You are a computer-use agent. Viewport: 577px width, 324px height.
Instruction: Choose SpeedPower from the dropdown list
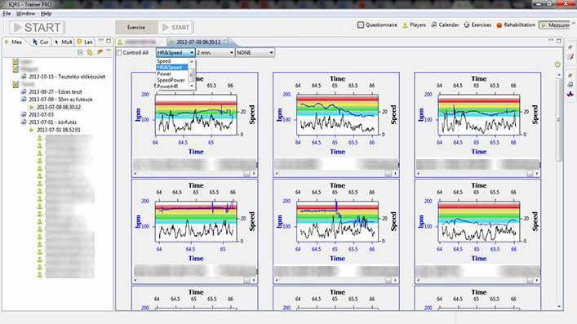pos(172,80)
